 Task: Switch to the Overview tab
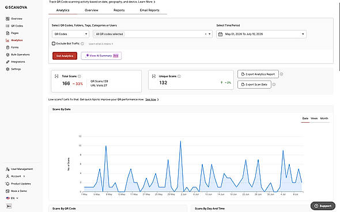[92, 10]
